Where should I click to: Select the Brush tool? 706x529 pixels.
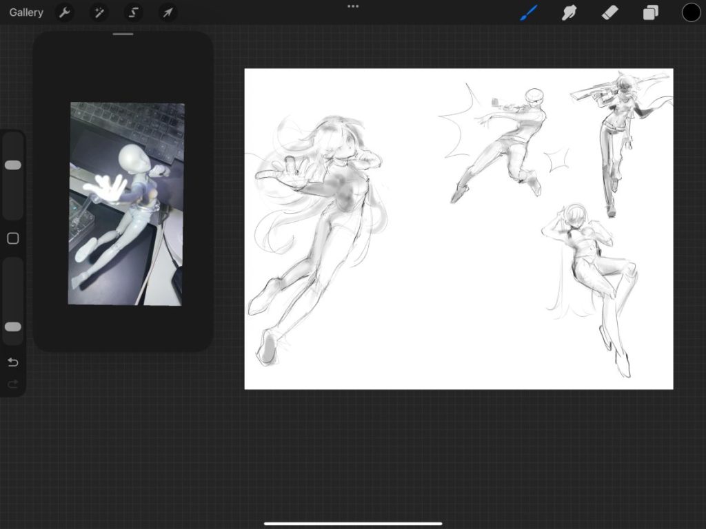click(x=528, y=12)
